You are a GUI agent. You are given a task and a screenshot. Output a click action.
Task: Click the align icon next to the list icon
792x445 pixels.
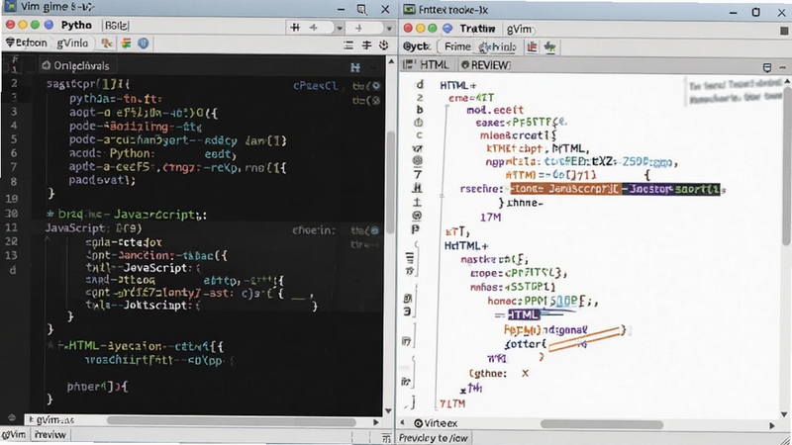[366, 45]
